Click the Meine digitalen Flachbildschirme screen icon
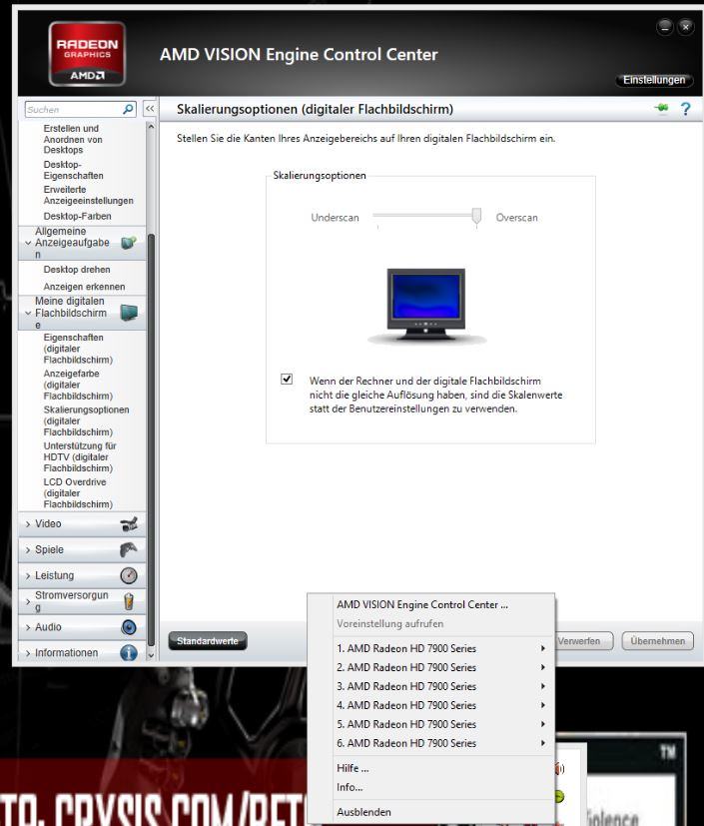 (129, 313)
